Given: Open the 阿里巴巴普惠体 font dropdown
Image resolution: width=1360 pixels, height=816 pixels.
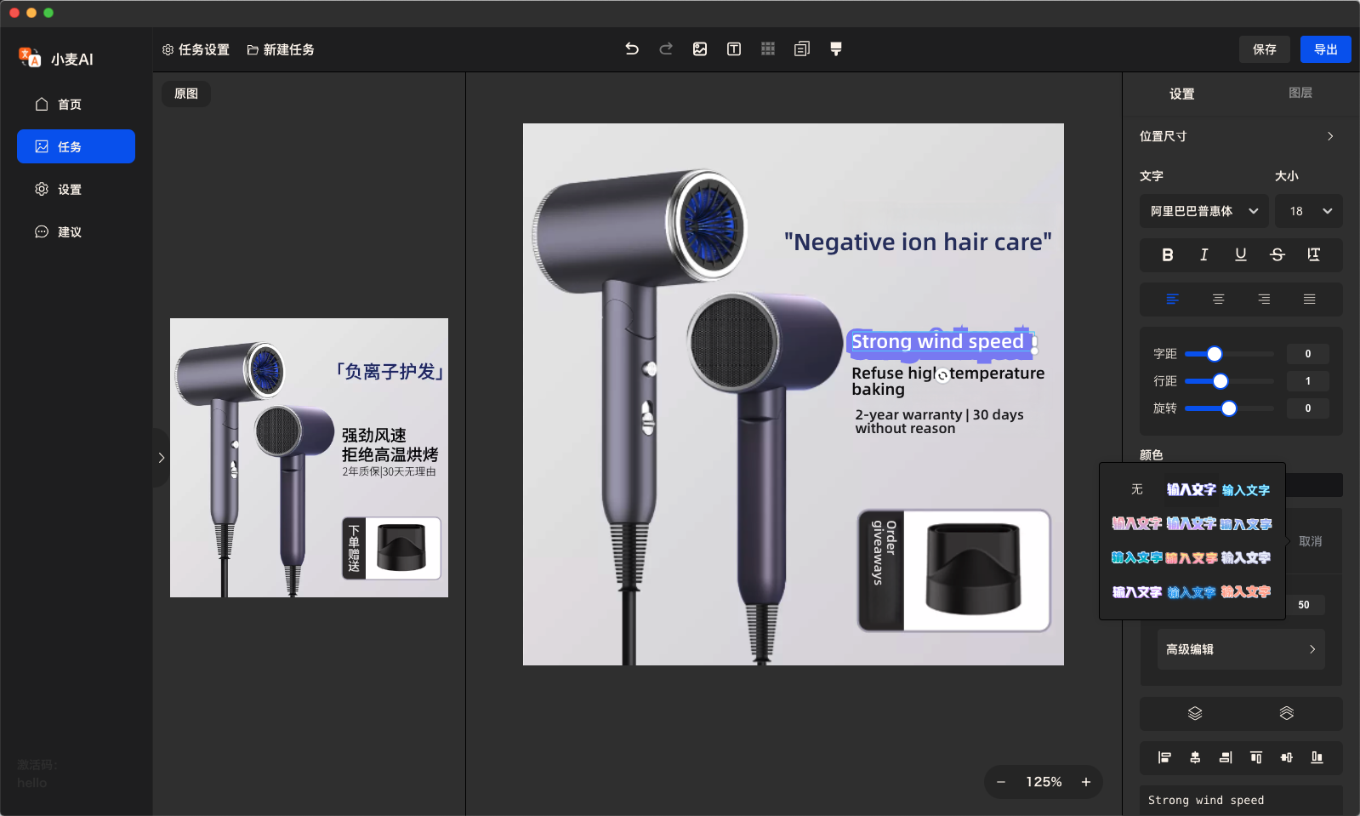Looking at the screenshot, I should point(1204,211).
